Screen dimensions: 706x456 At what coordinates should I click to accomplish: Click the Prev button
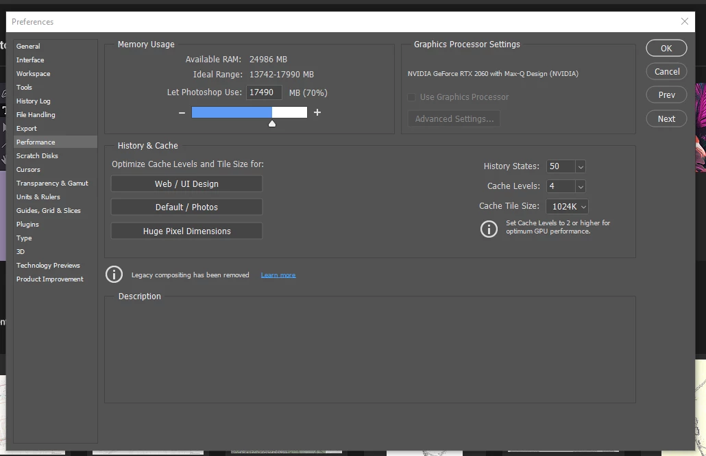[x=666, y=95]
